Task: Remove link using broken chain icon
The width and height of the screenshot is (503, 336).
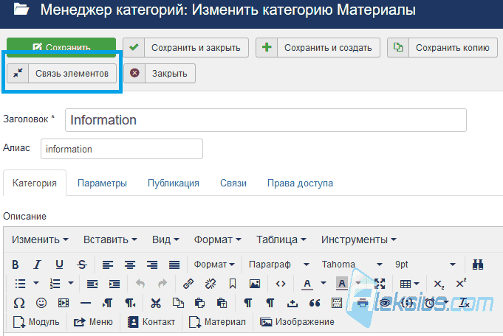Action: [211, 284]
